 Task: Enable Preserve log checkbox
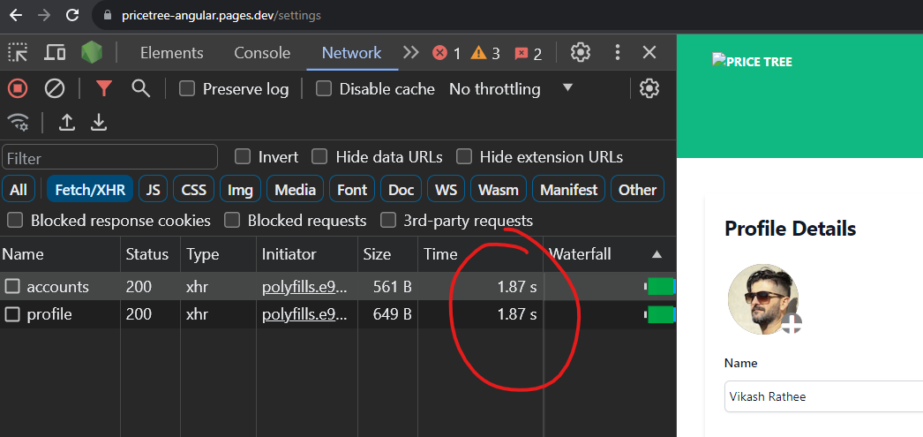[187, 89]
